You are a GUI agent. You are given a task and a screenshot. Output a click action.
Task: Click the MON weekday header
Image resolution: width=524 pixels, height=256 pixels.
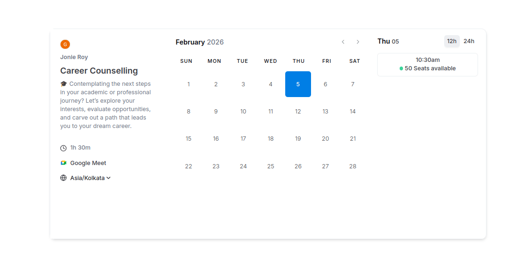[x=214, y=61]
